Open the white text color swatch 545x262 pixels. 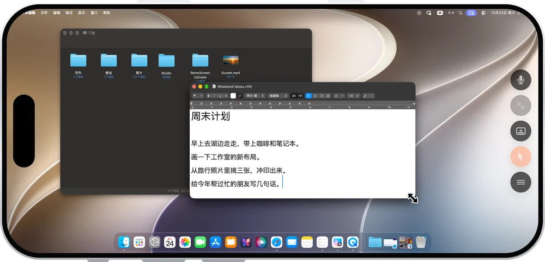click(x=233, y=96)
